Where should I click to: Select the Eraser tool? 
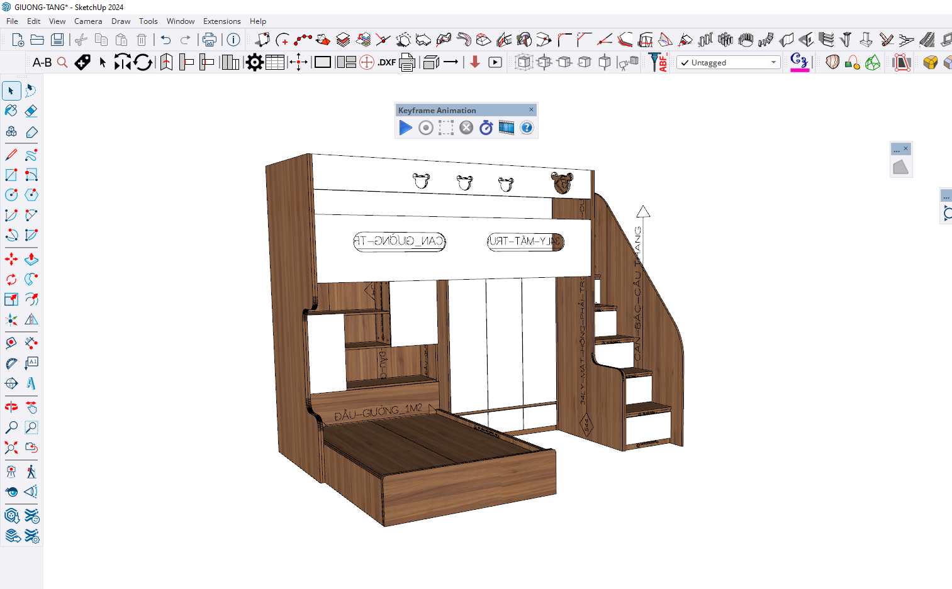click(x=31, y=111)
